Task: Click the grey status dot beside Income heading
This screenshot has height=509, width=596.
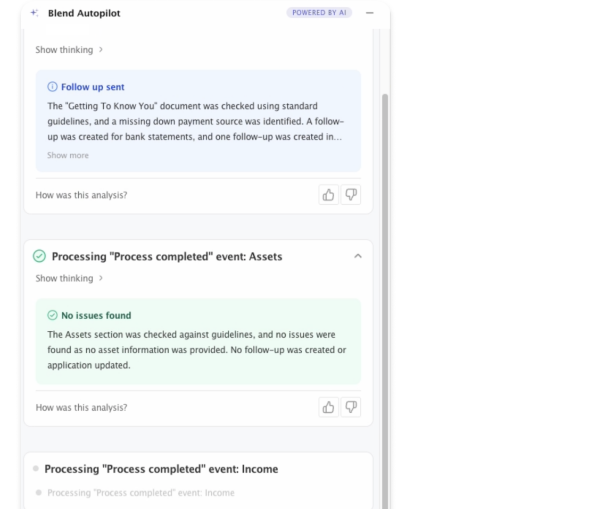Action: click(x=36, y=469)
